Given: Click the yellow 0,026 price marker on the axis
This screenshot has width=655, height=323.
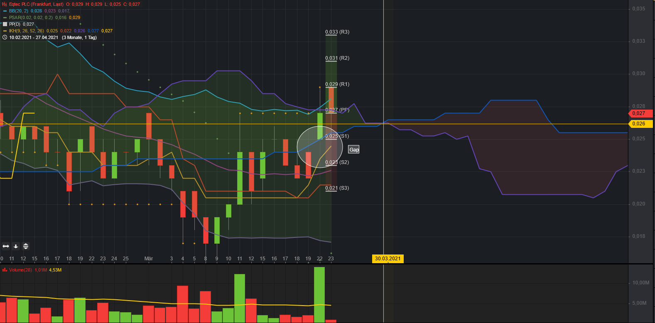Looking at the screenshot, I should (640, 124).
